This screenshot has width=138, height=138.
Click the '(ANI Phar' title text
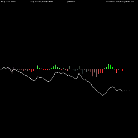(71, 2)
